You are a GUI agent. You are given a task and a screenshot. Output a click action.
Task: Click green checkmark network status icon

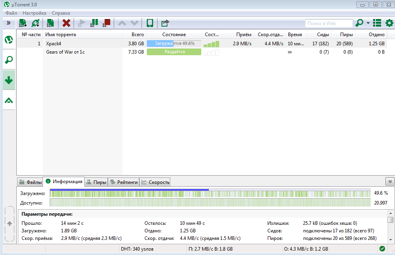[x=382, y=249]
